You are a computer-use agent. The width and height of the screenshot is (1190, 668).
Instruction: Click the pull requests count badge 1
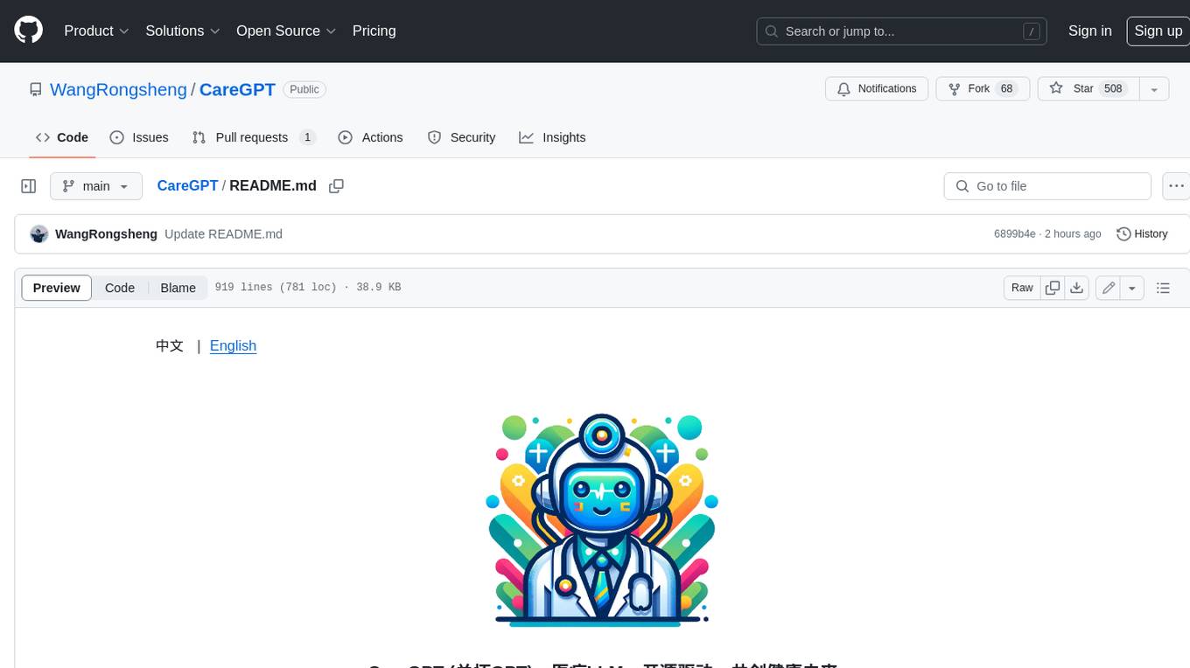(x=307, y=137)
